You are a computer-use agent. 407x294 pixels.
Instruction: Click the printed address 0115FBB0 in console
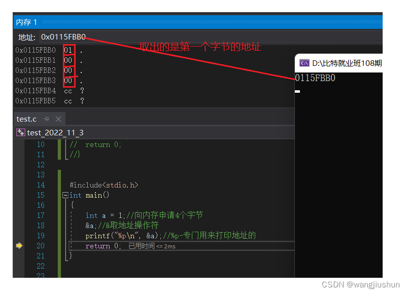click(x=315, y=78)
